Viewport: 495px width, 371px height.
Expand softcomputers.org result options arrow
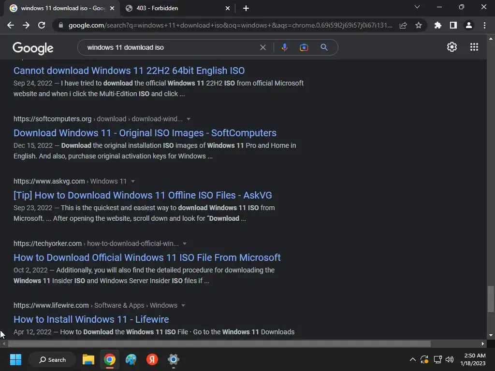tap(189, 119)
